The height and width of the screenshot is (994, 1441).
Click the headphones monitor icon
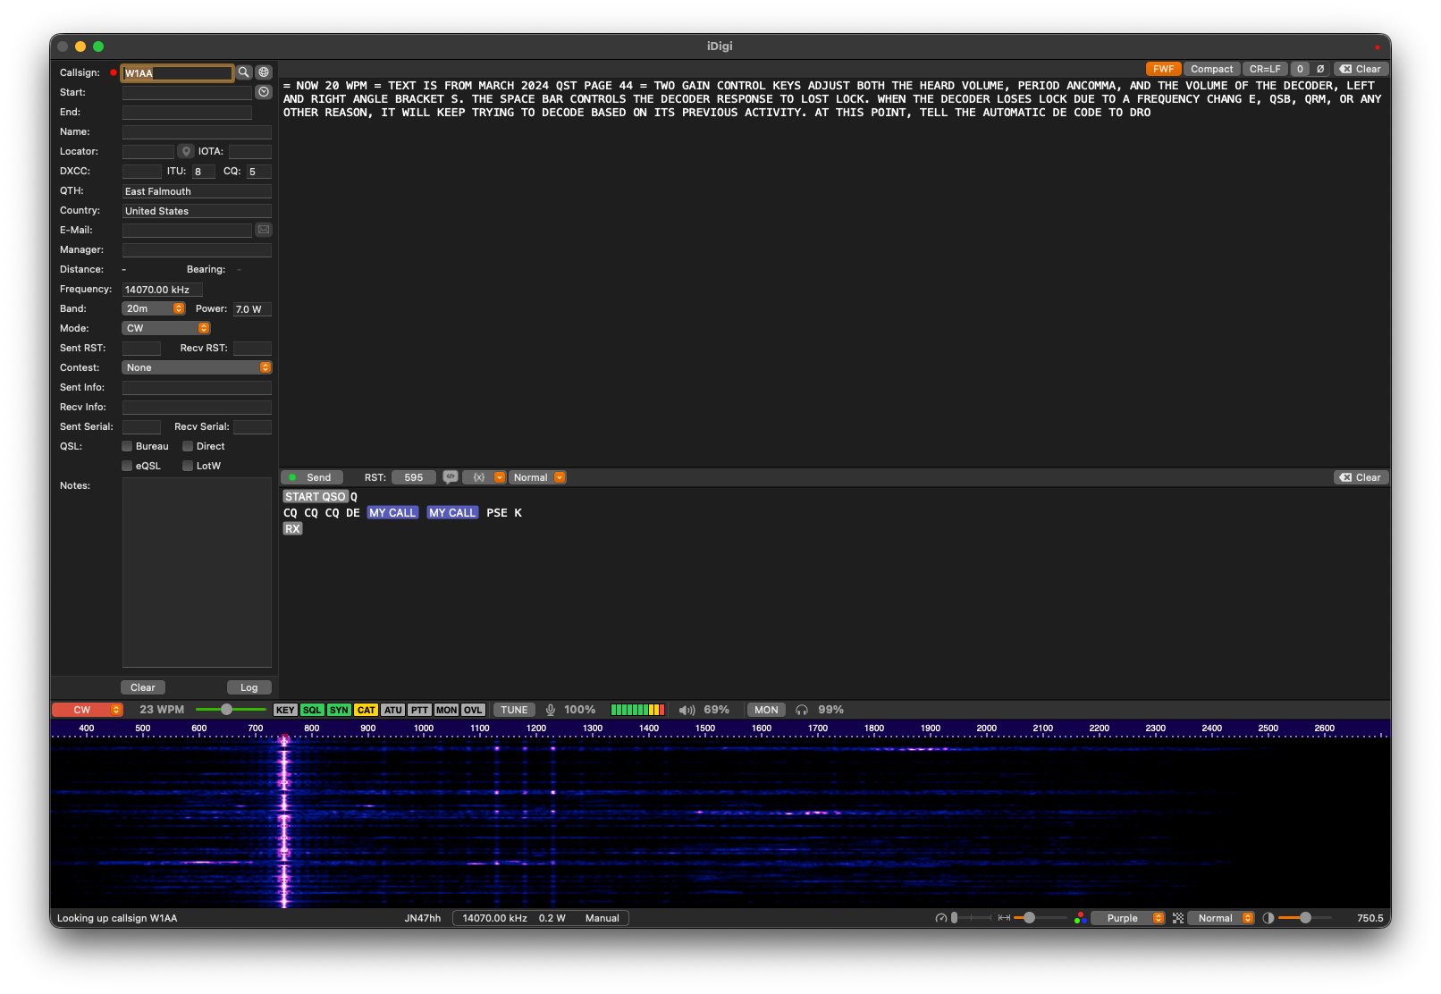click(802, 710)
